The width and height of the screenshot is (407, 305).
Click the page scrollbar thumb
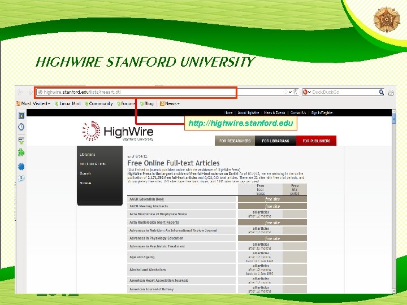tap(394, 119)
